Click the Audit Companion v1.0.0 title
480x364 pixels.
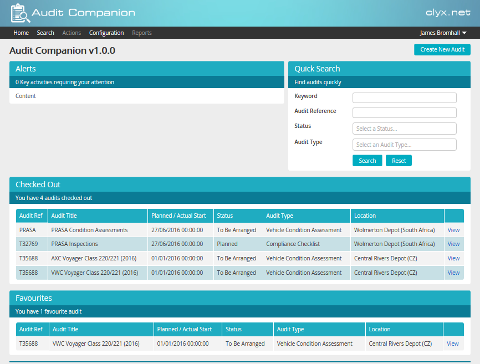[x=62, y=50]
